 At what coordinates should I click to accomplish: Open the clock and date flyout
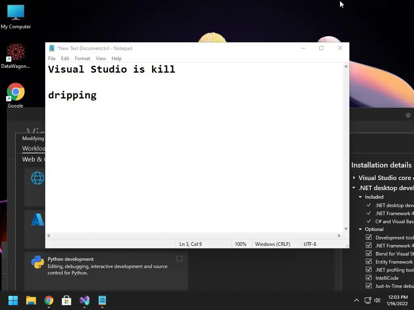coord(397,300)
